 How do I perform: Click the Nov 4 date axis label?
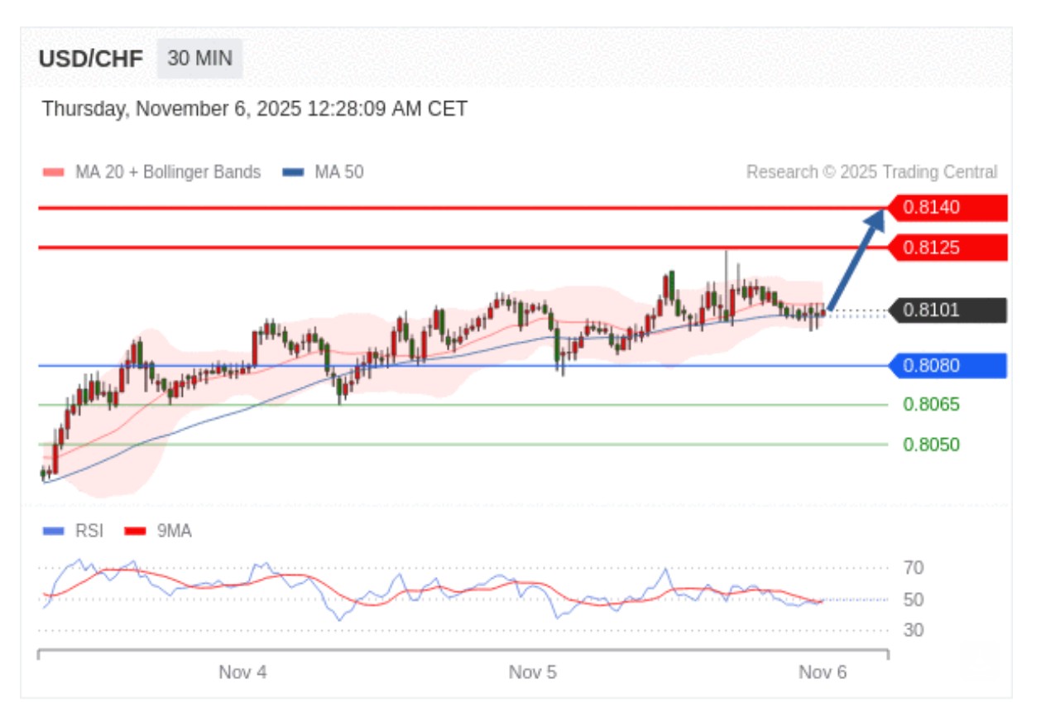pyautogui.click(x=242, y=672)
